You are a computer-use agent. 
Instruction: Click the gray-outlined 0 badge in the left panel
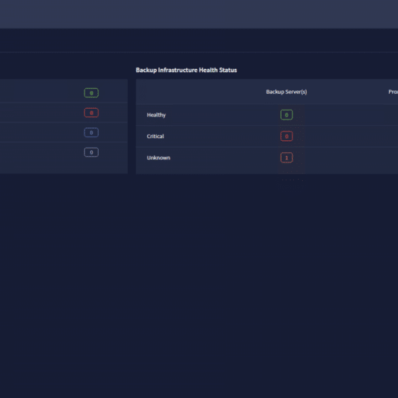click(x=91, y=152)
